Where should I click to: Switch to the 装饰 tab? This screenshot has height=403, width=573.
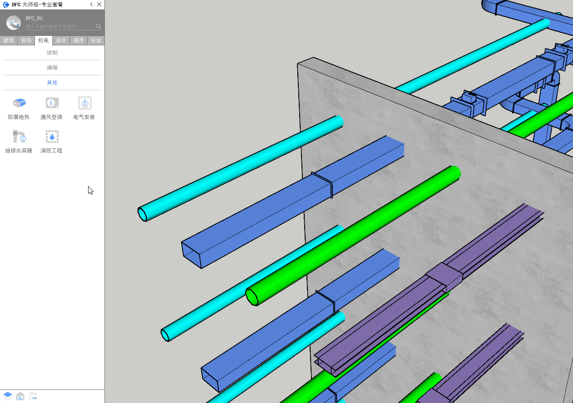click(x=26, y=40)
